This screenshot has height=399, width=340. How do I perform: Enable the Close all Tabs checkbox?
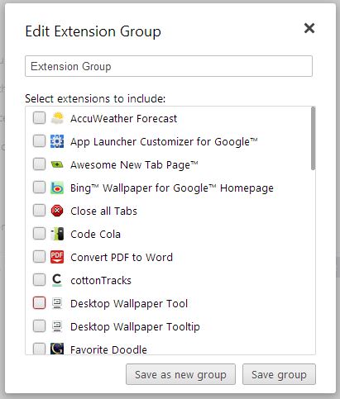39,211
